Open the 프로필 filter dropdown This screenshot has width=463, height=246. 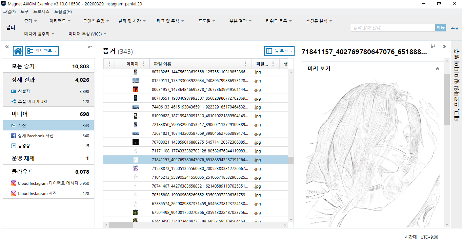pyautogui.click(x=207, y=21)
